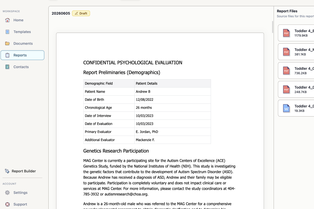Screen dimensions: 314x209
Task: Click the Genetics Research Participation heading
Action: [116, 151]
